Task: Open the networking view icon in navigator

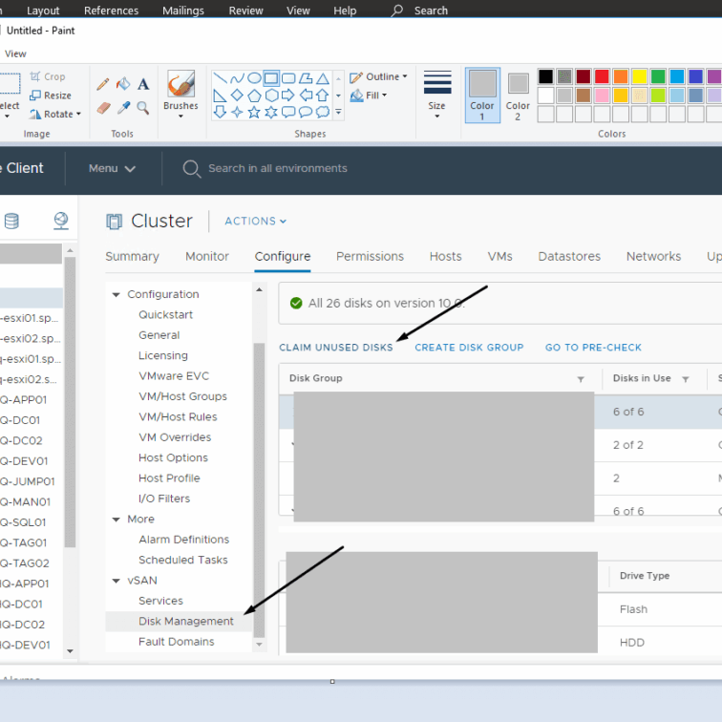Action: [x=61, y=221]
